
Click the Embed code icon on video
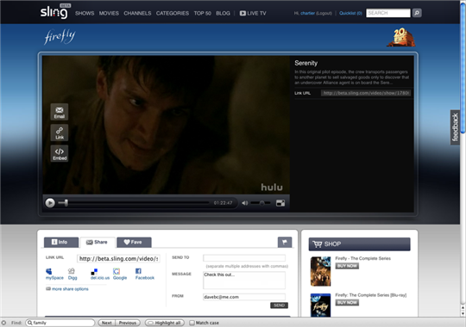tap(60, 153)
